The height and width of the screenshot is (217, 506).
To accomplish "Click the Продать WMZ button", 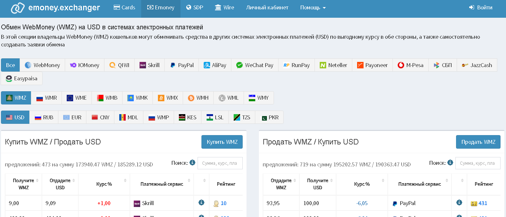I will click(x=478, y=142).
